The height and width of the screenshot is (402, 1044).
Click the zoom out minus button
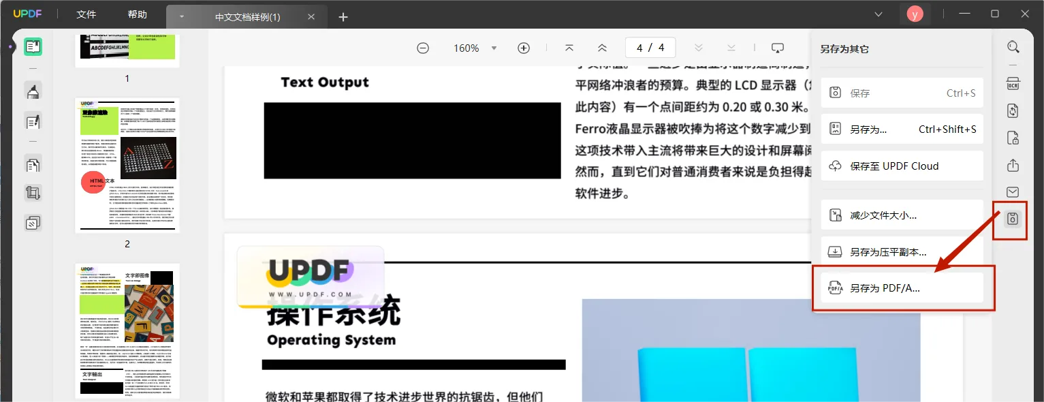pyautogui.click(x=423, y=48)
